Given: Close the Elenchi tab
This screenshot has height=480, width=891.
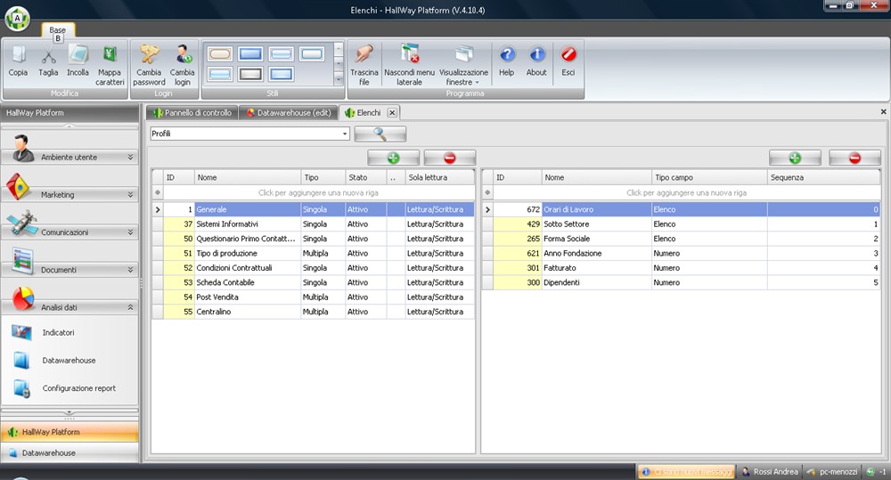Looking at the screenshot, I should point(392,112).
